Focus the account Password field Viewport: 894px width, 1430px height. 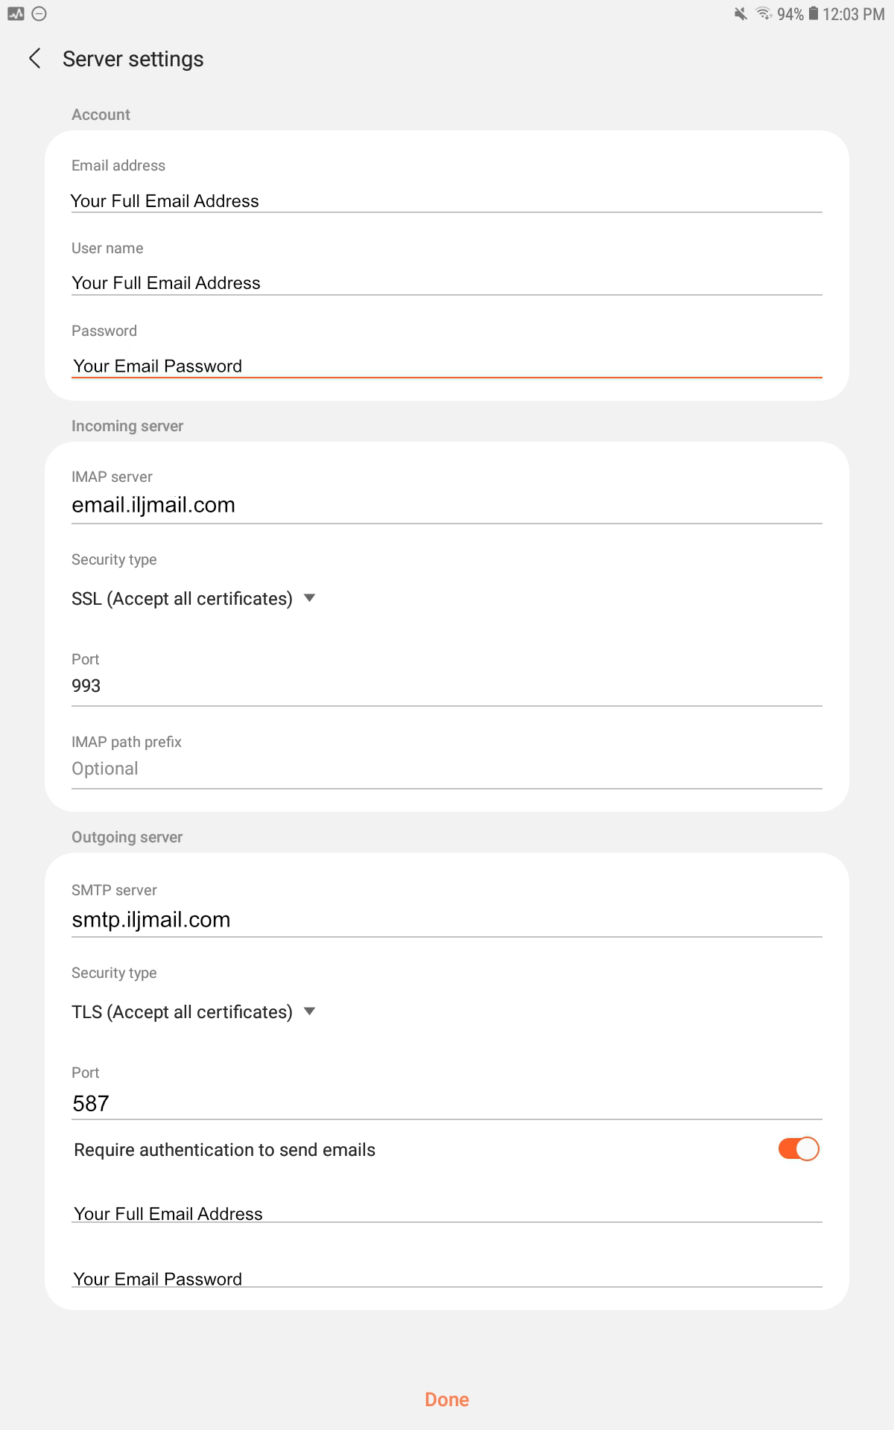tap(447, 366)
